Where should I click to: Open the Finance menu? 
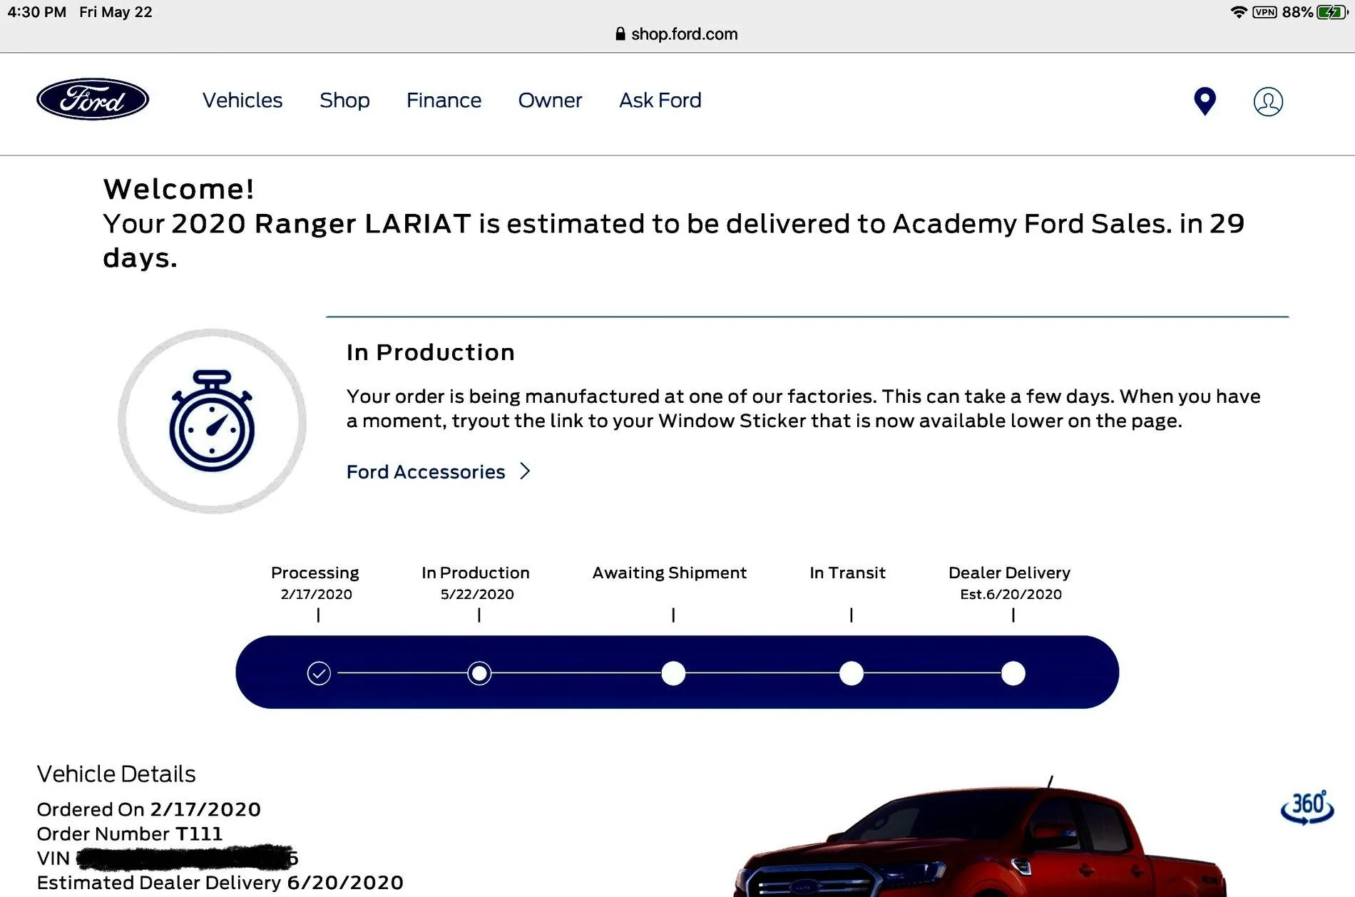point(444,100)
